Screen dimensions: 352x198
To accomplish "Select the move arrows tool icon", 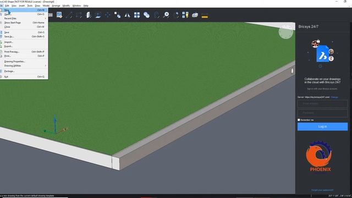I will [108, 15].
